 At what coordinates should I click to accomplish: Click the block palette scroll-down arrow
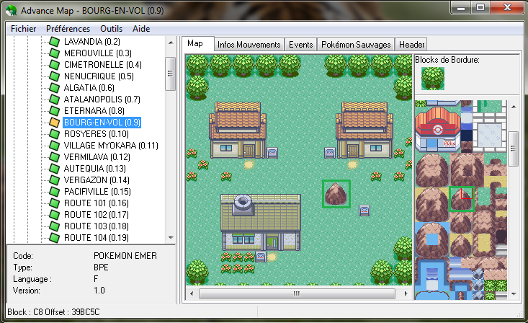point(513,294)
